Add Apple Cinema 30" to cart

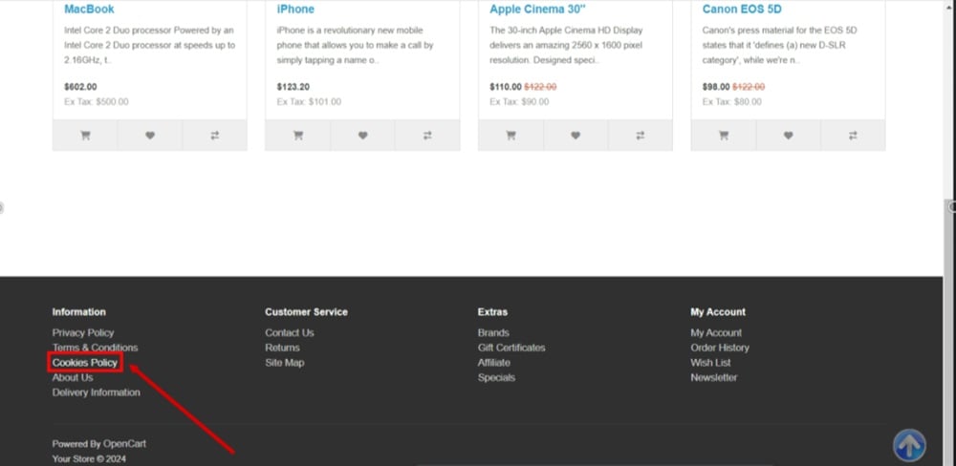pos(511,136)
